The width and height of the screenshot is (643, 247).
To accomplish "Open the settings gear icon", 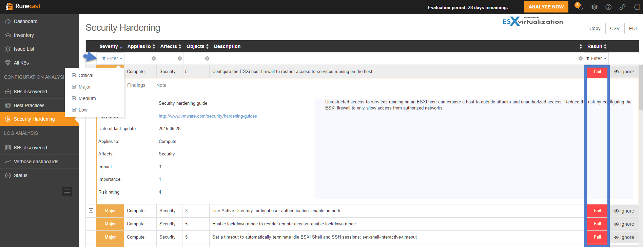I will pyautogui.click(x=595, y=7).
